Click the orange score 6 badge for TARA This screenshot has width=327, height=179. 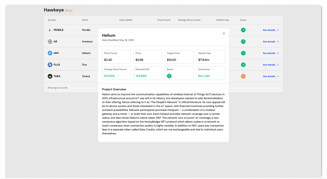(x=243, y=76)
